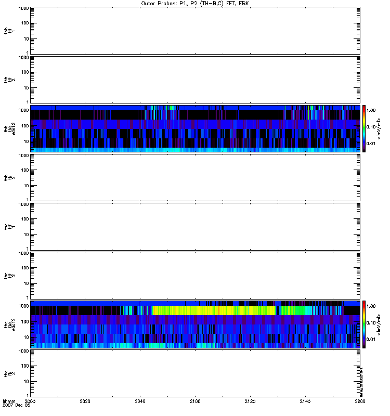This screenshot has width=390, height=416.
Task: Click the 'thc ff 2' panel axis label
Action: (x=10, y=276)
